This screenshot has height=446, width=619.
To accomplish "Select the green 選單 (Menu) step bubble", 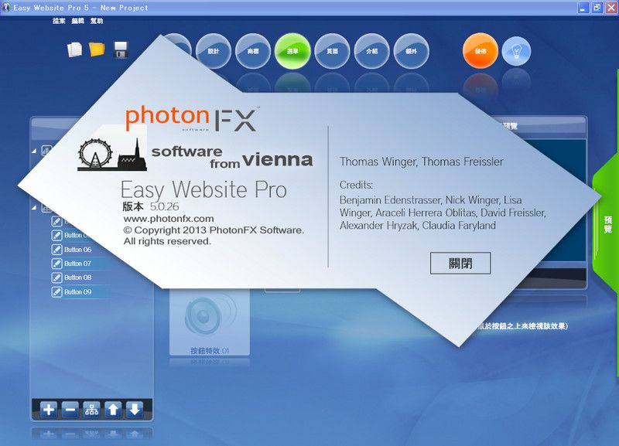I will [292, 51].
